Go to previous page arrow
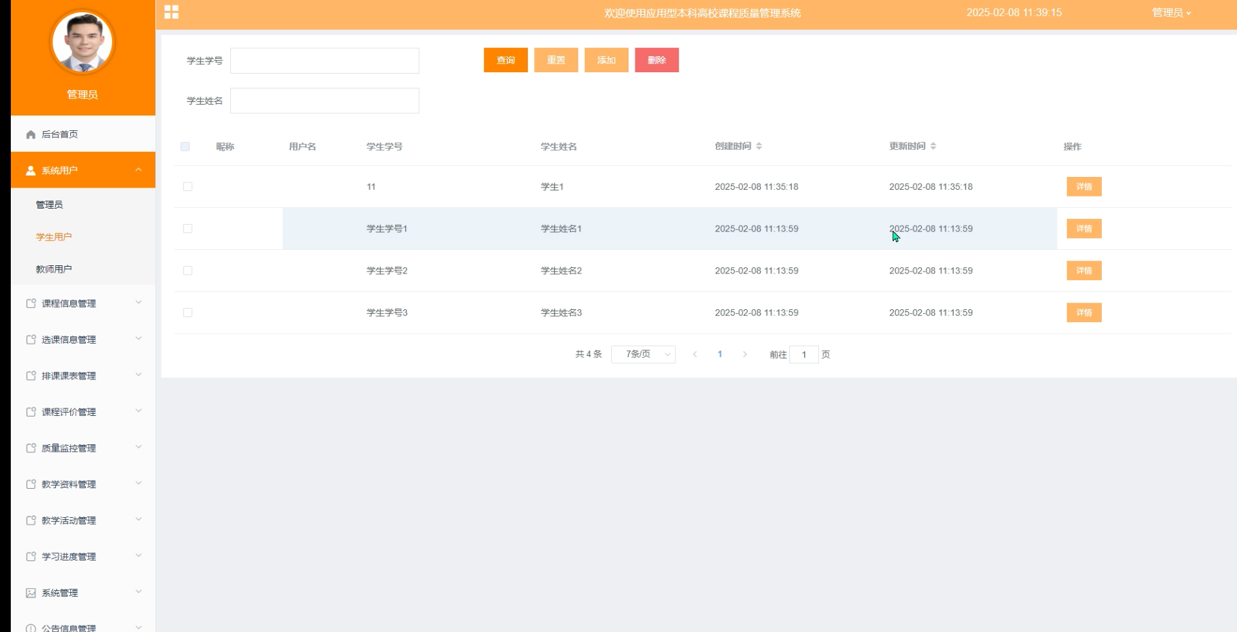This screenshot has width=1237, height=632. tap(695, 354)
